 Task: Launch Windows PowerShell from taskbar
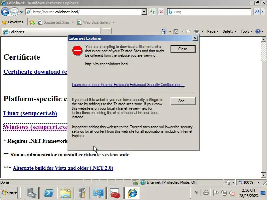48,193
